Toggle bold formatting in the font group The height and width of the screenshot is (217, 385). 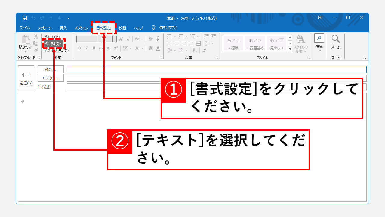(79, 48)
